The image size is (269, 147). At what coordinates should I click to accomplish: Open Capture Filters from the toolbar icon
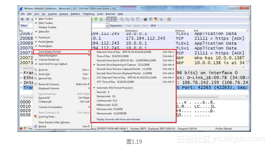[145, 19]
